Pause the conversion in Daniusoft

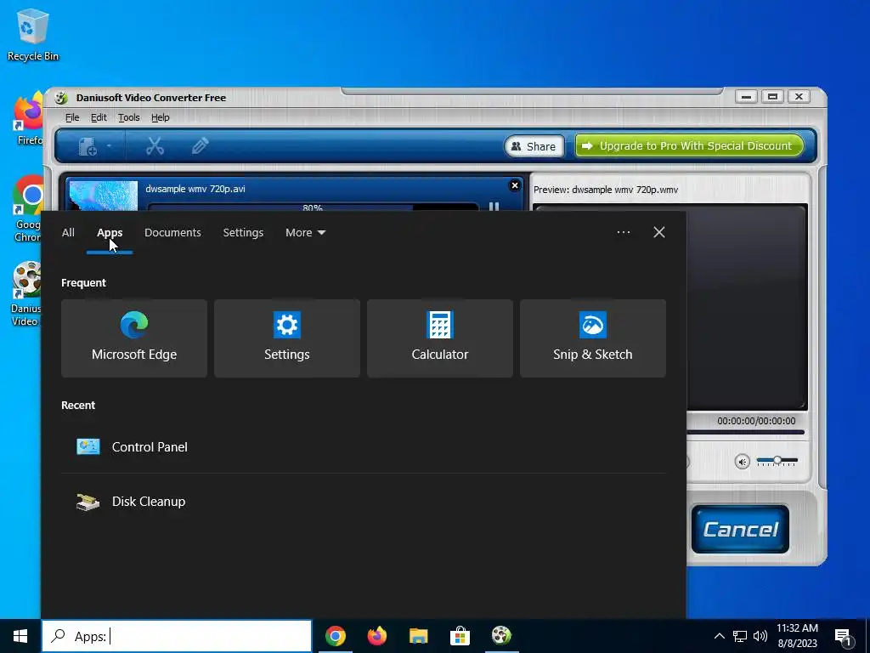tap(494, 207)
